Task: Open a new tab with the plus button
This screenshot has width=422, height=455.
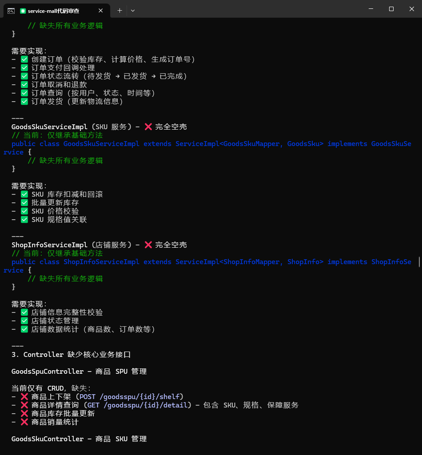Action: tap(119, 10)
